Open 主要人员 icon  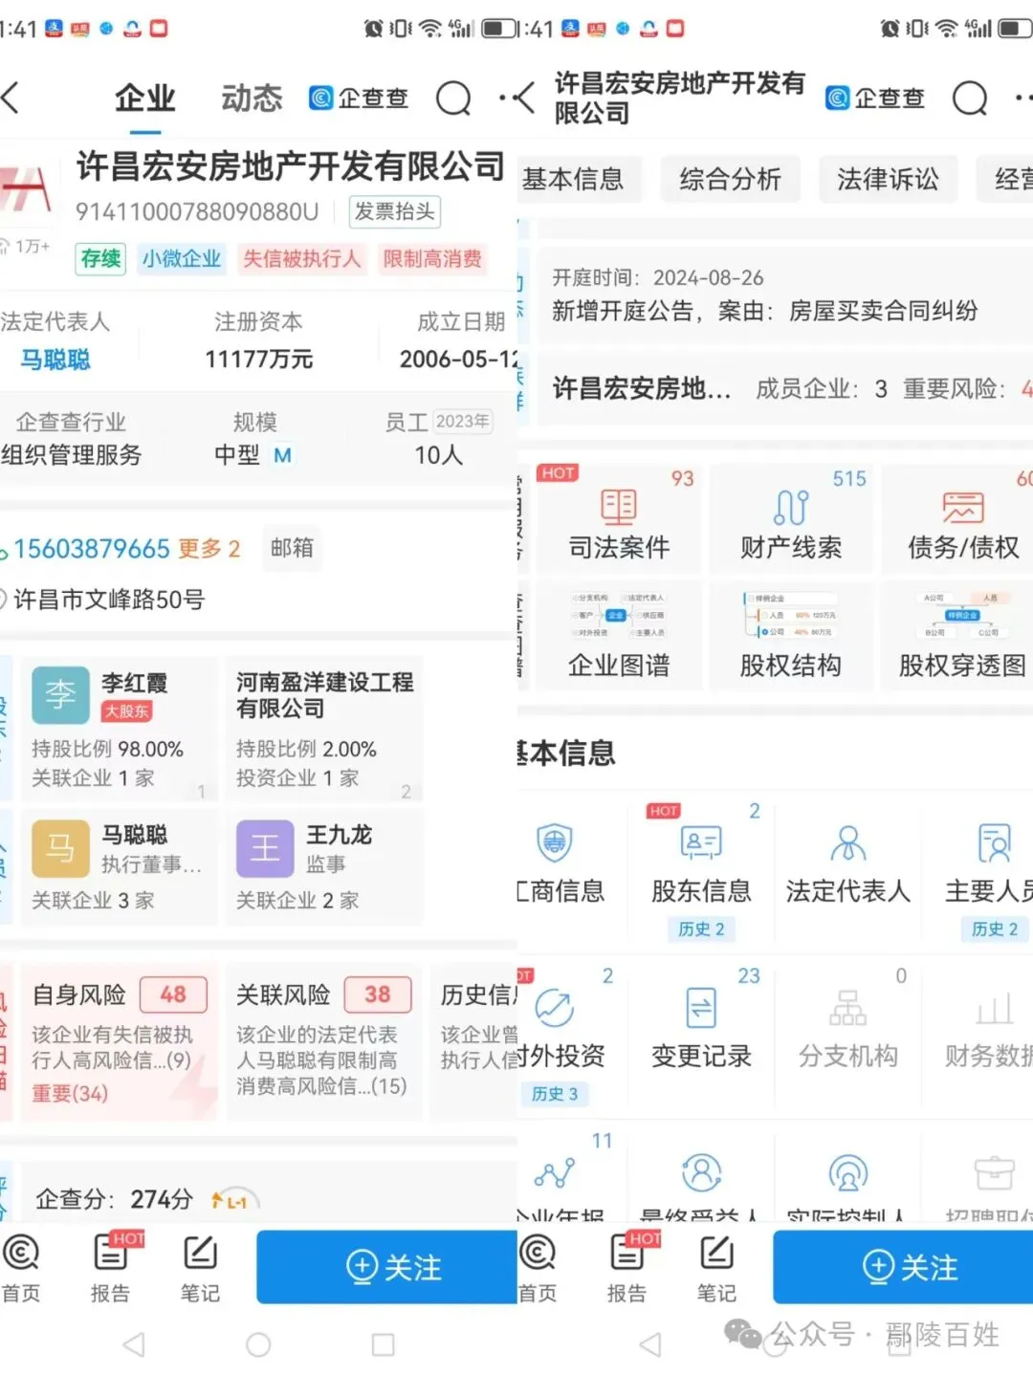pos(995,843)
